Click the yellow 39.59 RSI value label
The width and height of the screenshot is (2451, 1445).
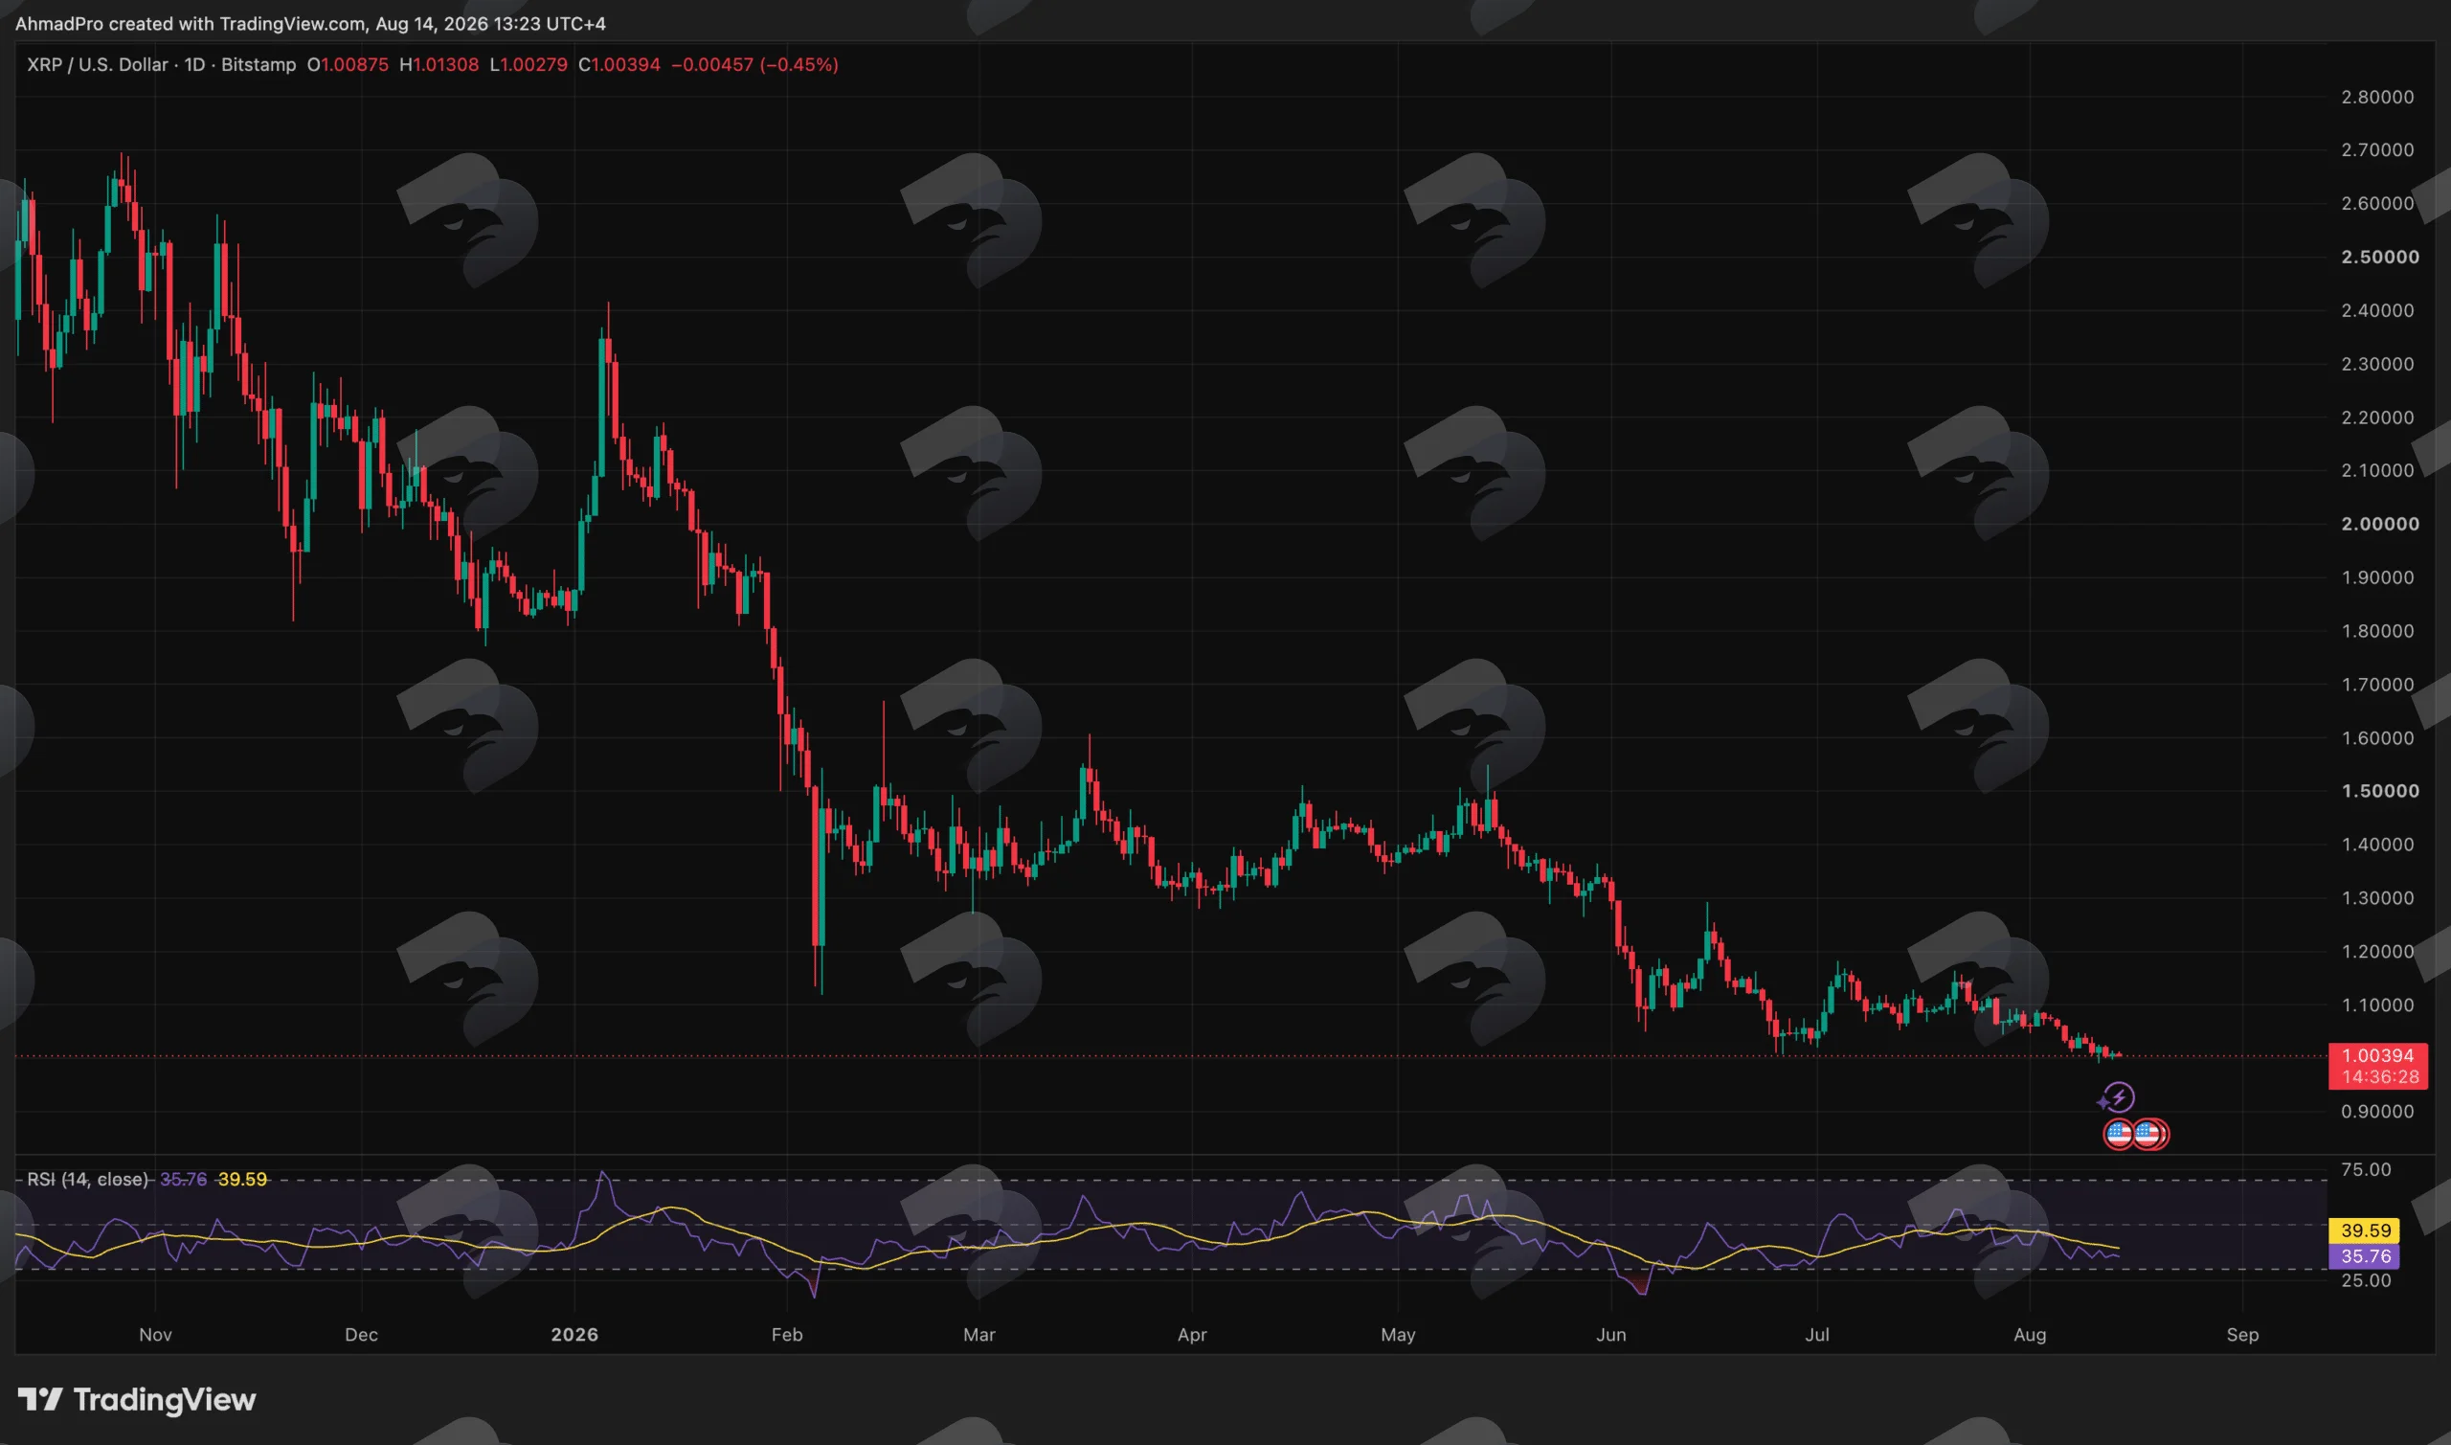point(2366,1231)
